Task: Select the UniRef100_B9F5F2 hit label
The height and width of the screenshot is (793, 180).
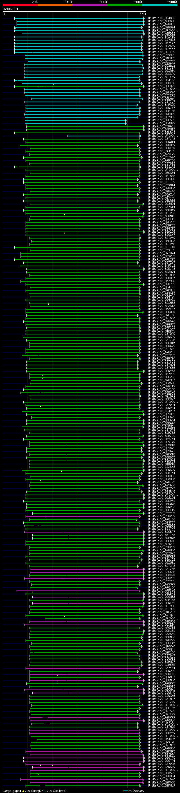Action: pyautogui.click(x=161, y=120)
